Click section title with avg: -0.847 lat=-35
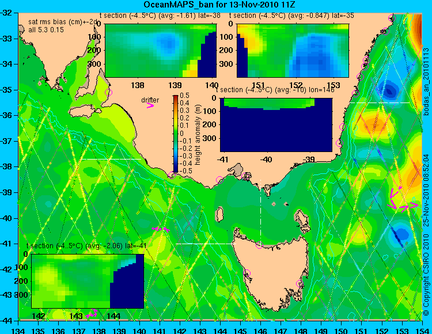This screenshot has height=334, width=432. 291,16
